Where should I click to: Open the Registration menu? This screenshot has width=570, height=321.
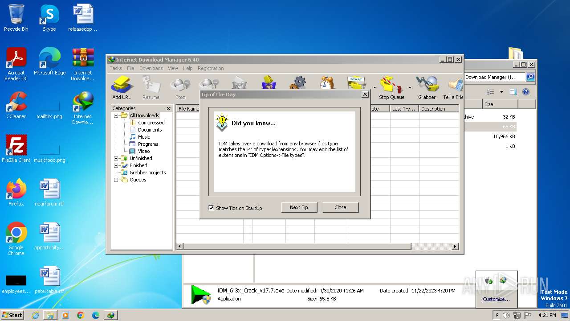(x=211, y=68)
